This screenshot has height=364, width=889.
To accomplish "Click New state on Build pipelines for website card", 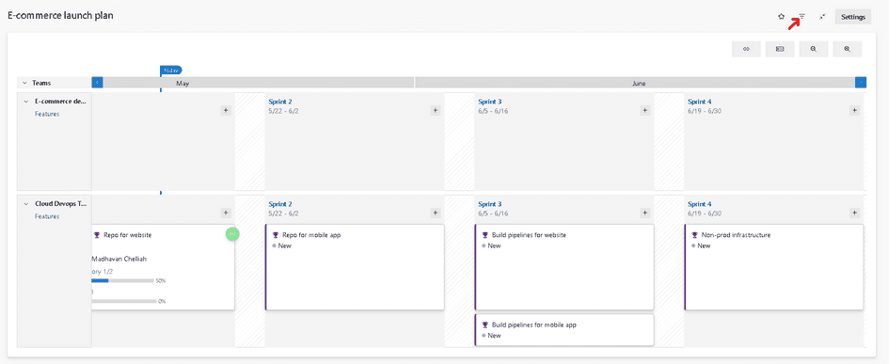I will (x=495, y=245).
